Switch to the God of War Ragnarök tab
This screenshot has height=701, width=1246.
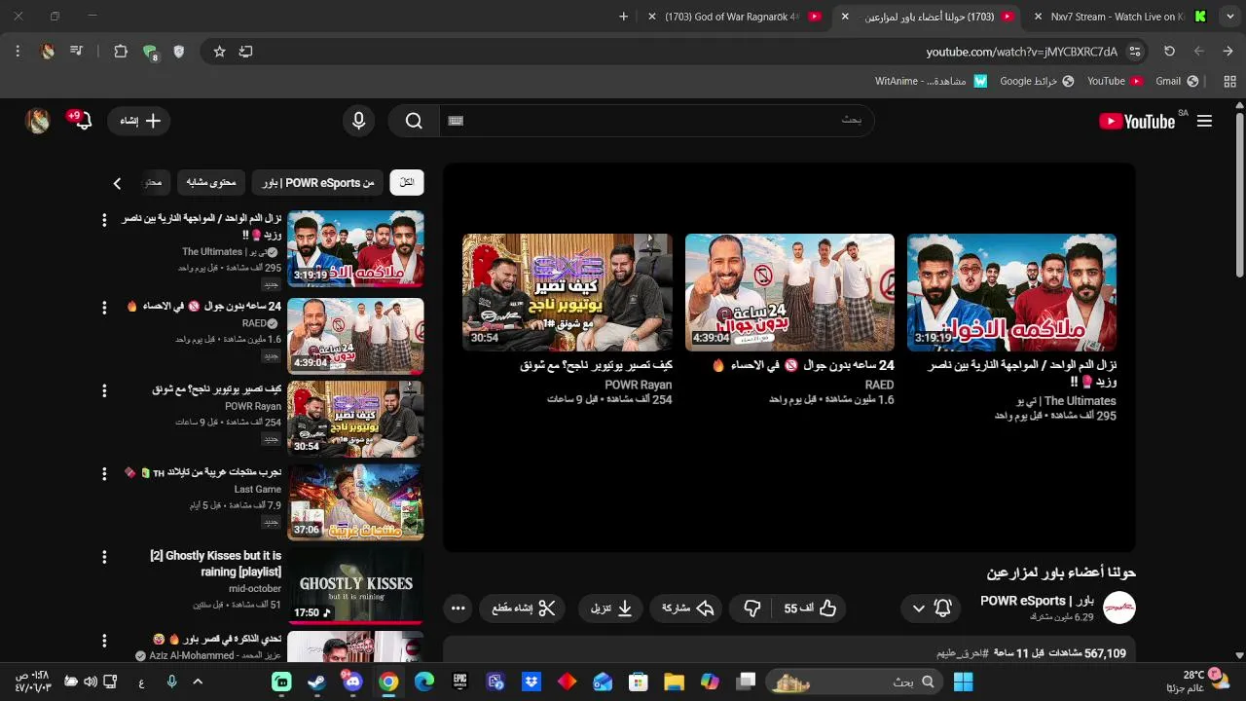pyautogui.click(x=732, y=17)
